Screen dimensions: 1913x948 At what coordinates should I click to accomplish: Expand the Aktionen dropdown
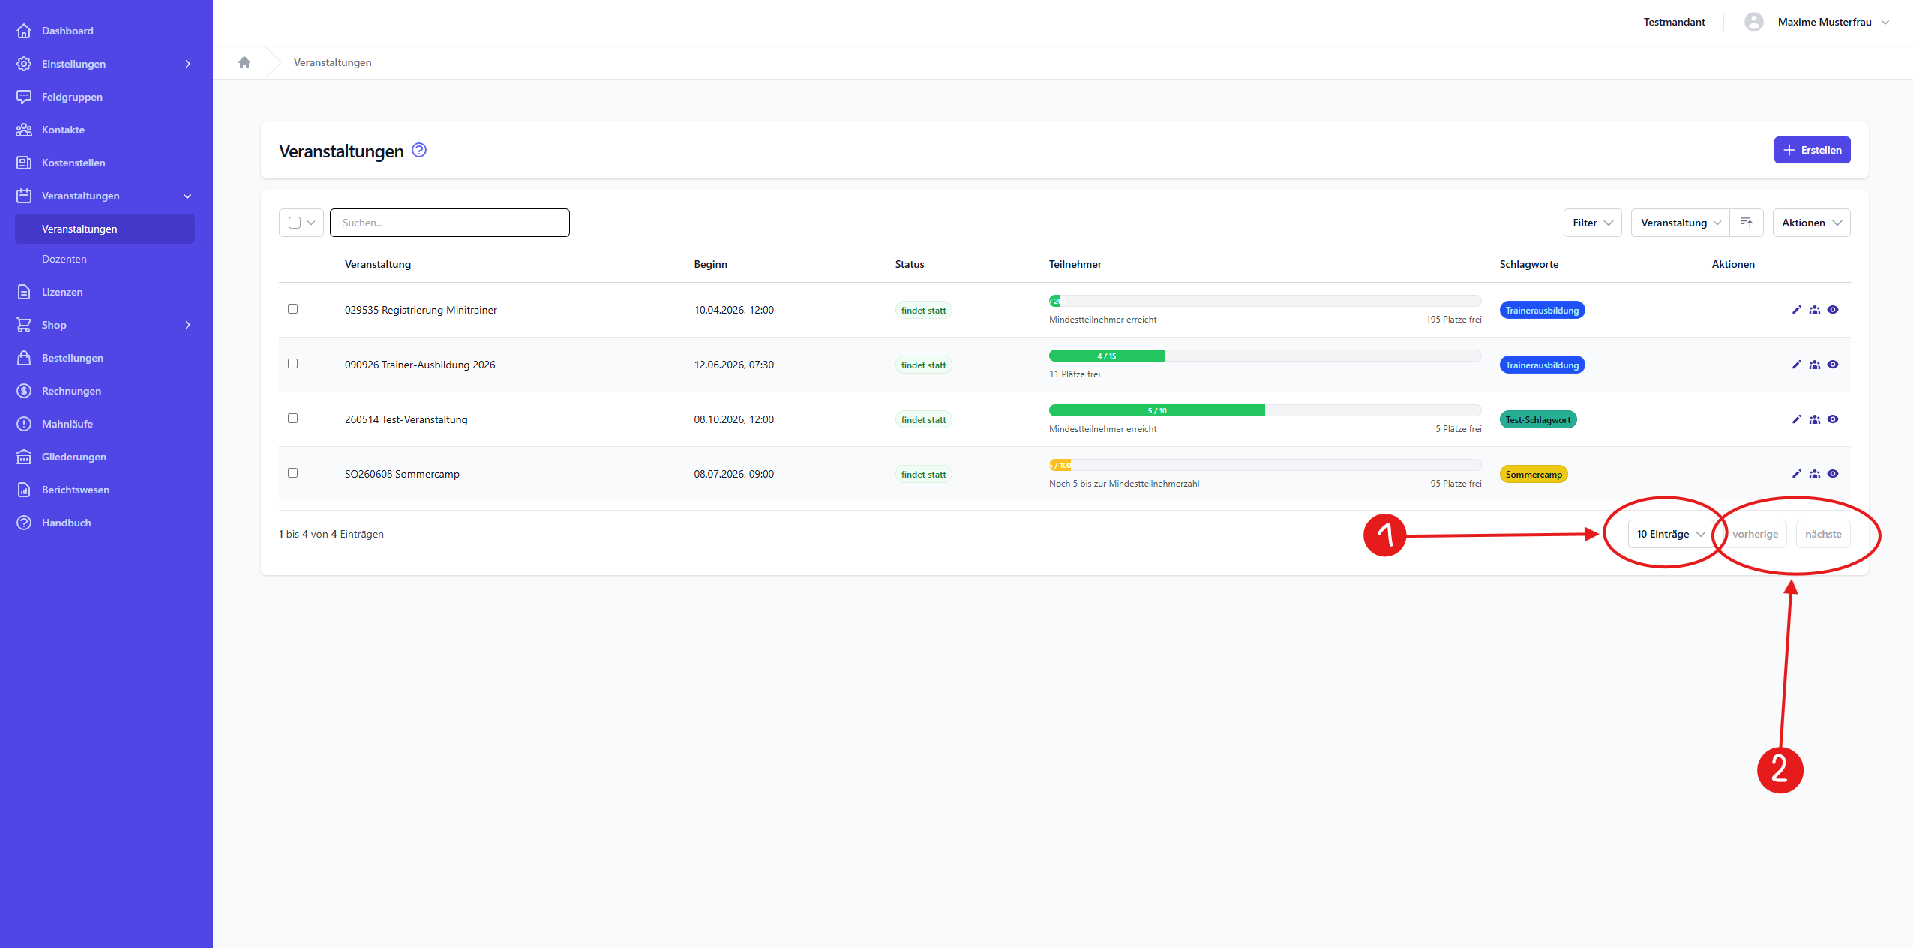(1811, 223)
